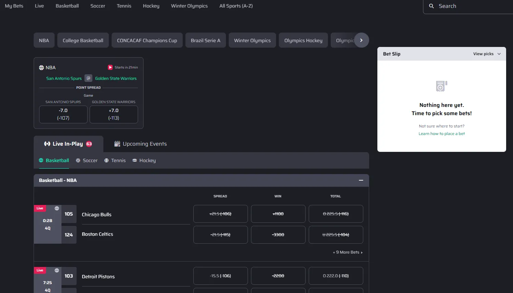Select Chicago Bulls +1100 win odds
513x293 pixels.
pyautogui.click(x=278, y=214)
